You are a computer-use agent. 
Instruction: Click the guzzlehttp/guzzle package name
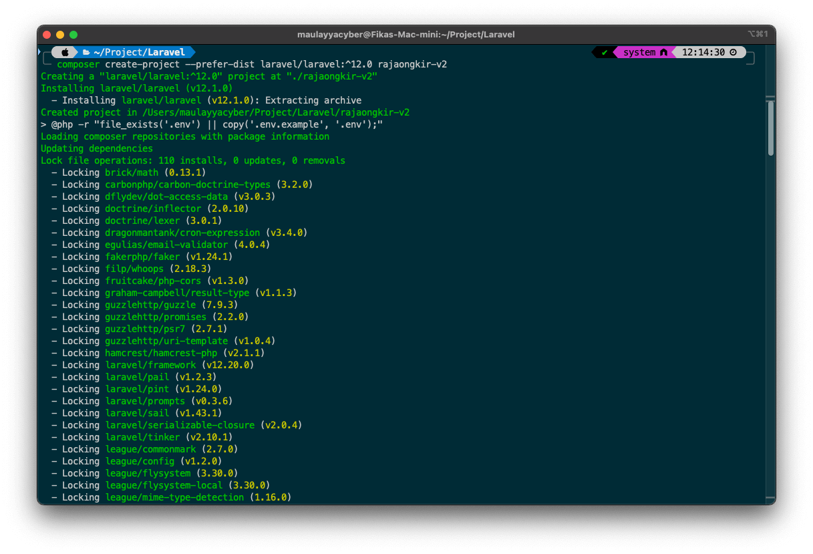pyautogui.click(x=150, y=305)
